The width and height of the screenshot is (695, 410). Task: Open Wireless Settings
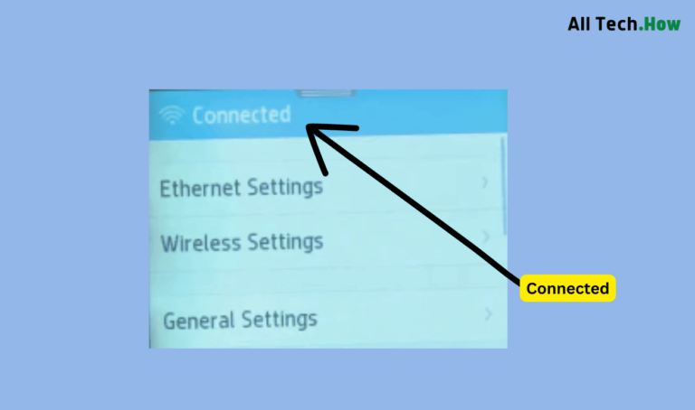(326, 242)
